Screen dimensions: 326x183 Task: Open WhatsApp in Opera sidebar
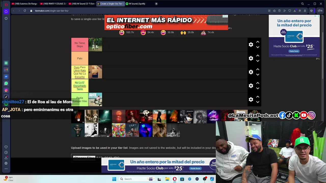pos(6,83)
